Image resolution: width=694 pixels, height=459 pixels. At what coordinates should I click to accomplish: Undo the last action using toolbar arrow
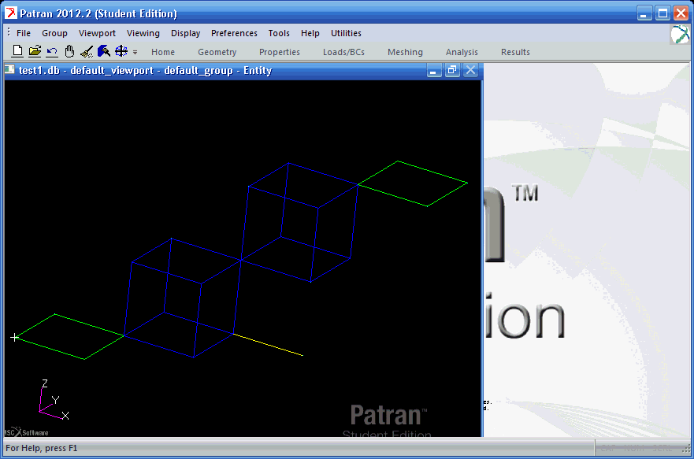[52, 52]
